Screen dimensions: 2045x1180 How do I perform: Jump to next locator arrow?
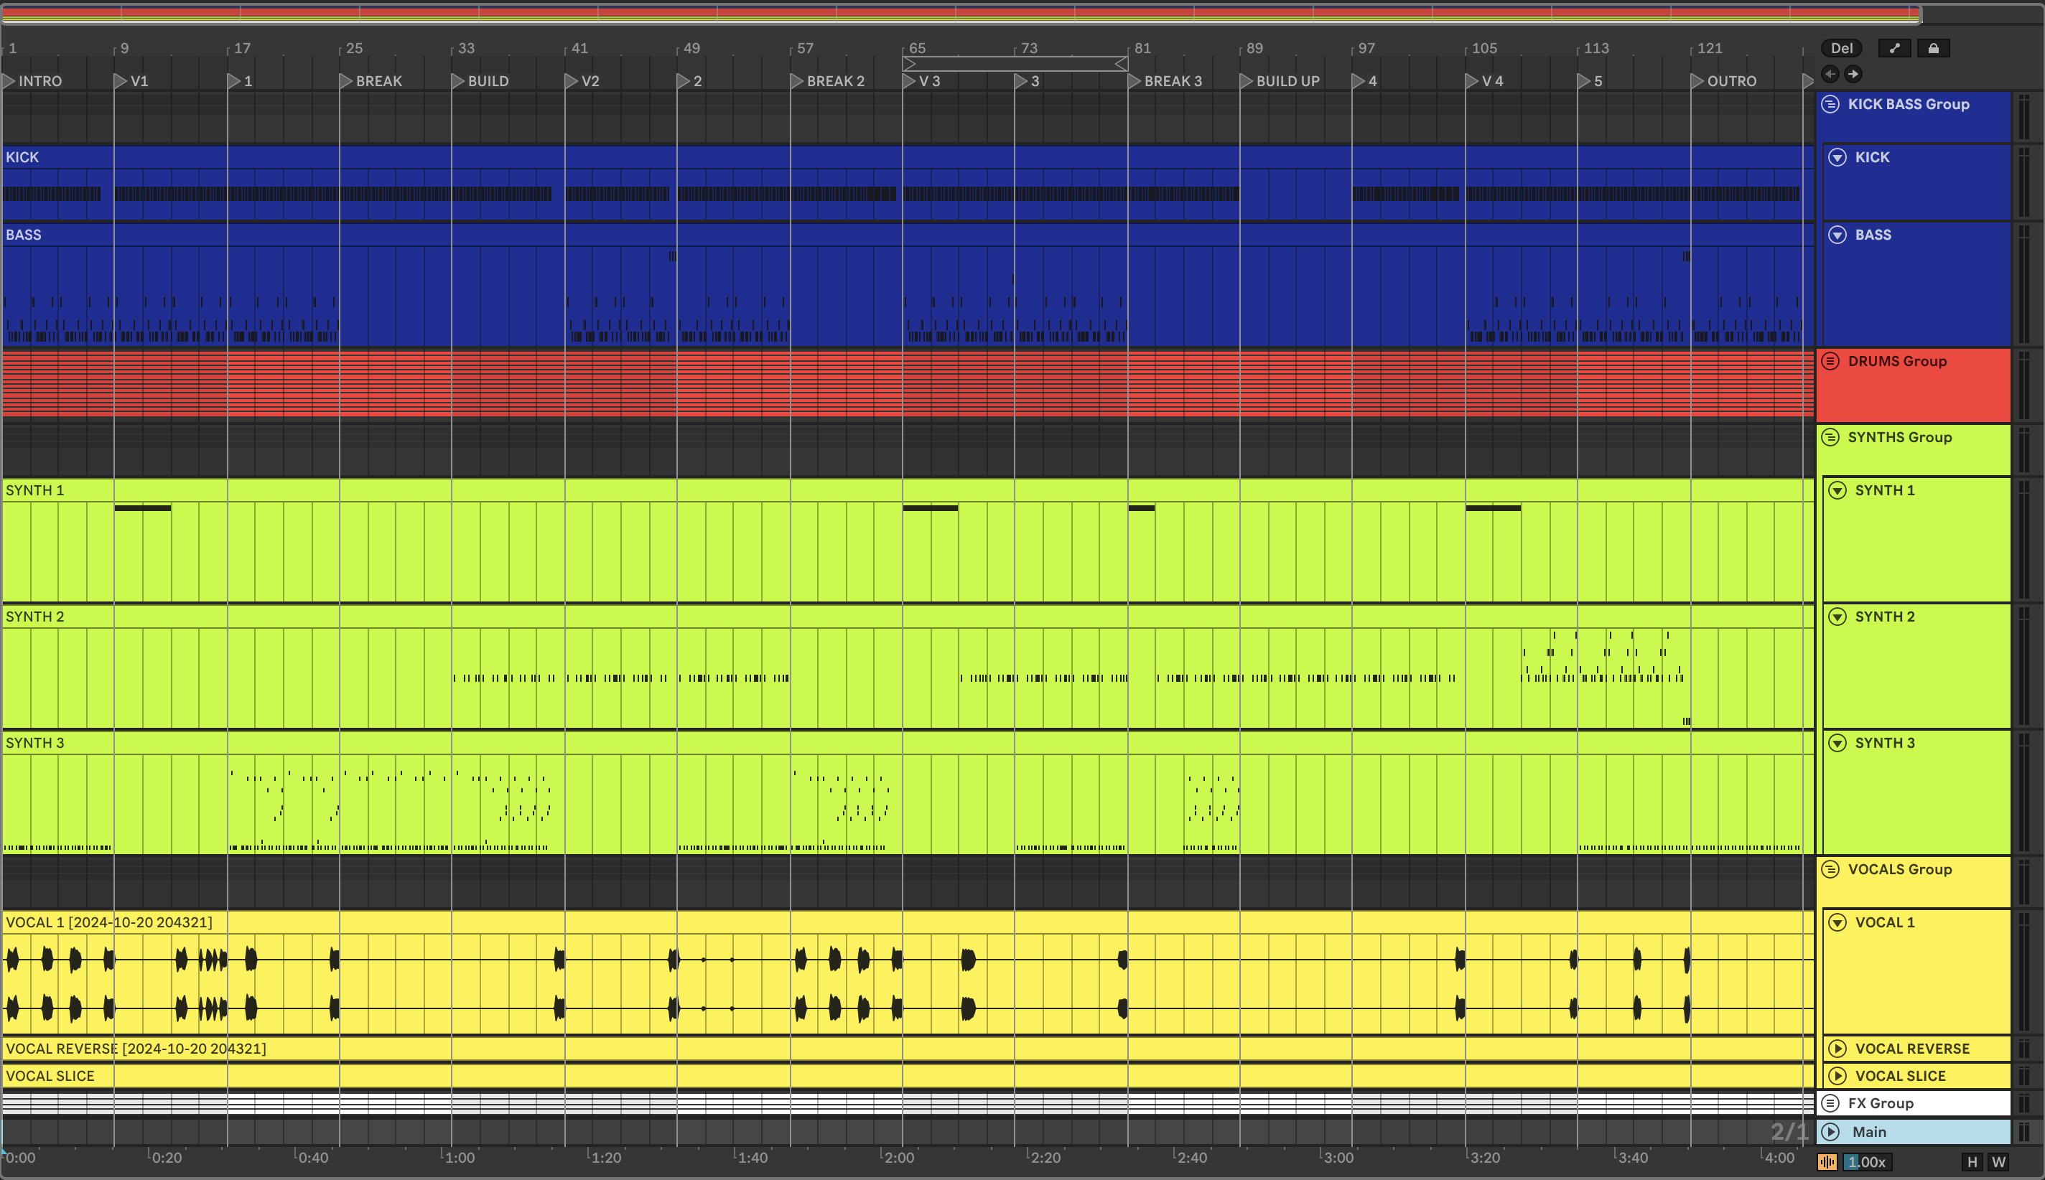click(x=1853, y=74)
